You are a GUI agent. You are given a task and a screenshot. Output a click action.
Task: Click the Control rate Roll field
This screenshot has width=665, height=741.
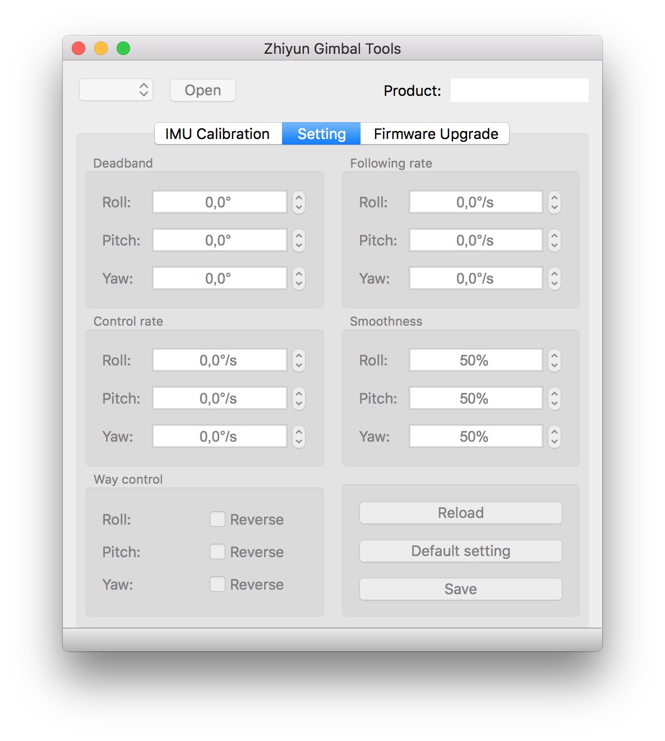pos(219,360)
